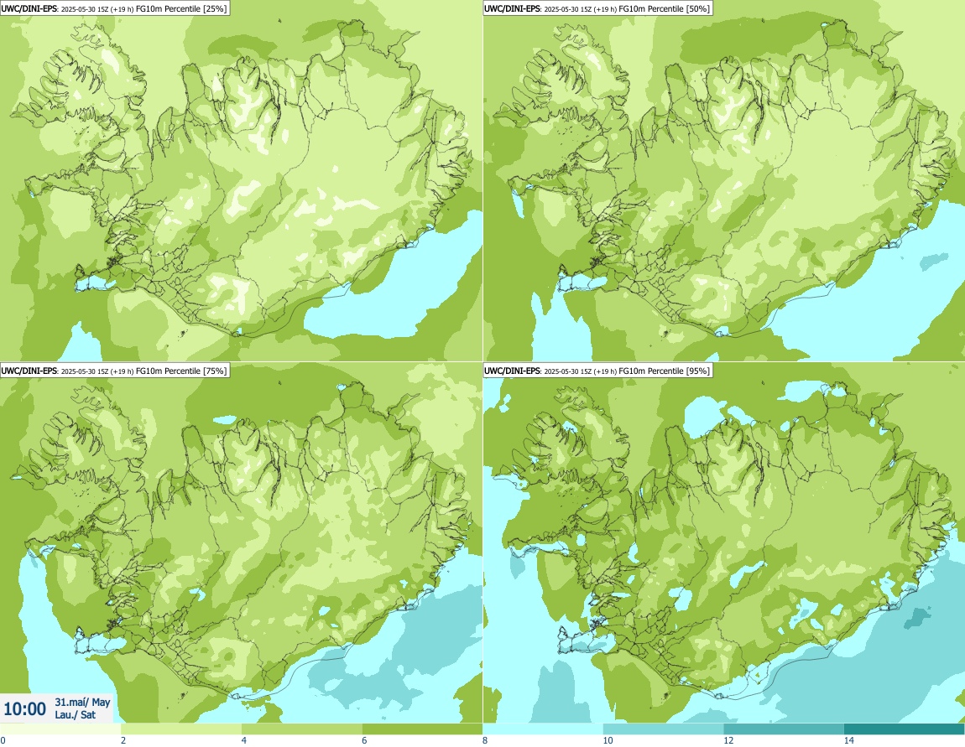This screenshot has width=965, height=747.
Task: Click the 10:00 forecast time label
Action: coord(24,709)
